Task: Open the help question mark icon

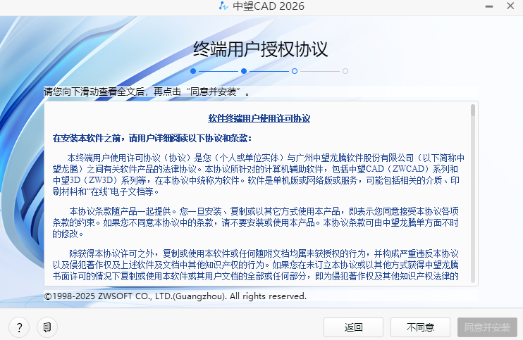Action: click(19, 327)
